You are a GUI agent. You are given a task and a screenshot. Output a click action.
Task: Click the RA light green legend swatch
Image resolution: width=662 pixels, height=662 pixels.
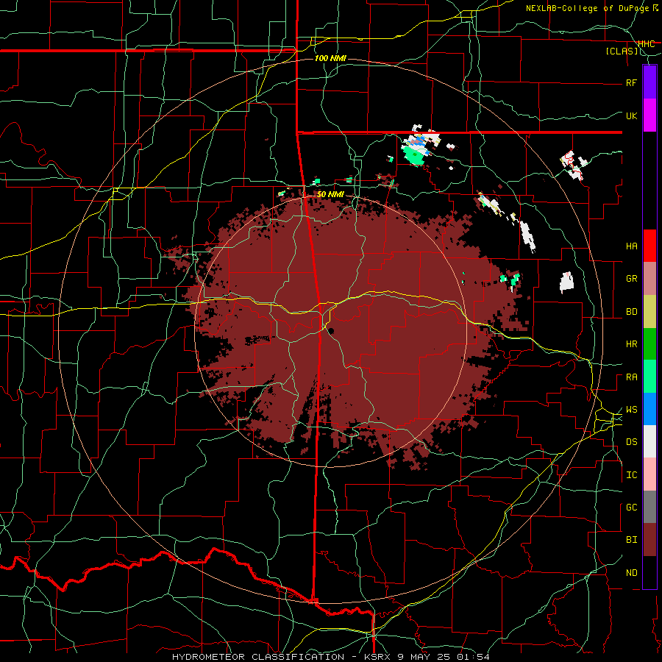click(649, 377)
